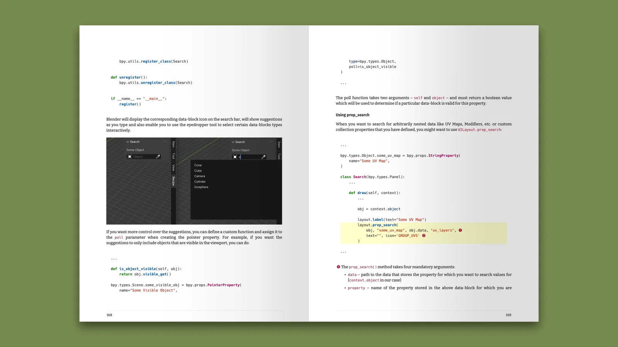Click the eyedropper icon in the right search field
This screenshot has width=618, height=347.
pyautogui.click(x=263, y=157)
